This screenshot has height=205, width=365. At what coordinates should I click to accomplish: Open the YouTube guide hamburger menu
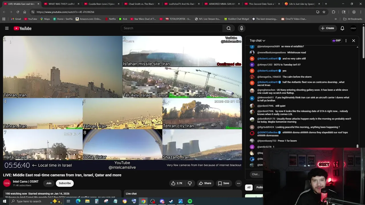click(7, 28)
